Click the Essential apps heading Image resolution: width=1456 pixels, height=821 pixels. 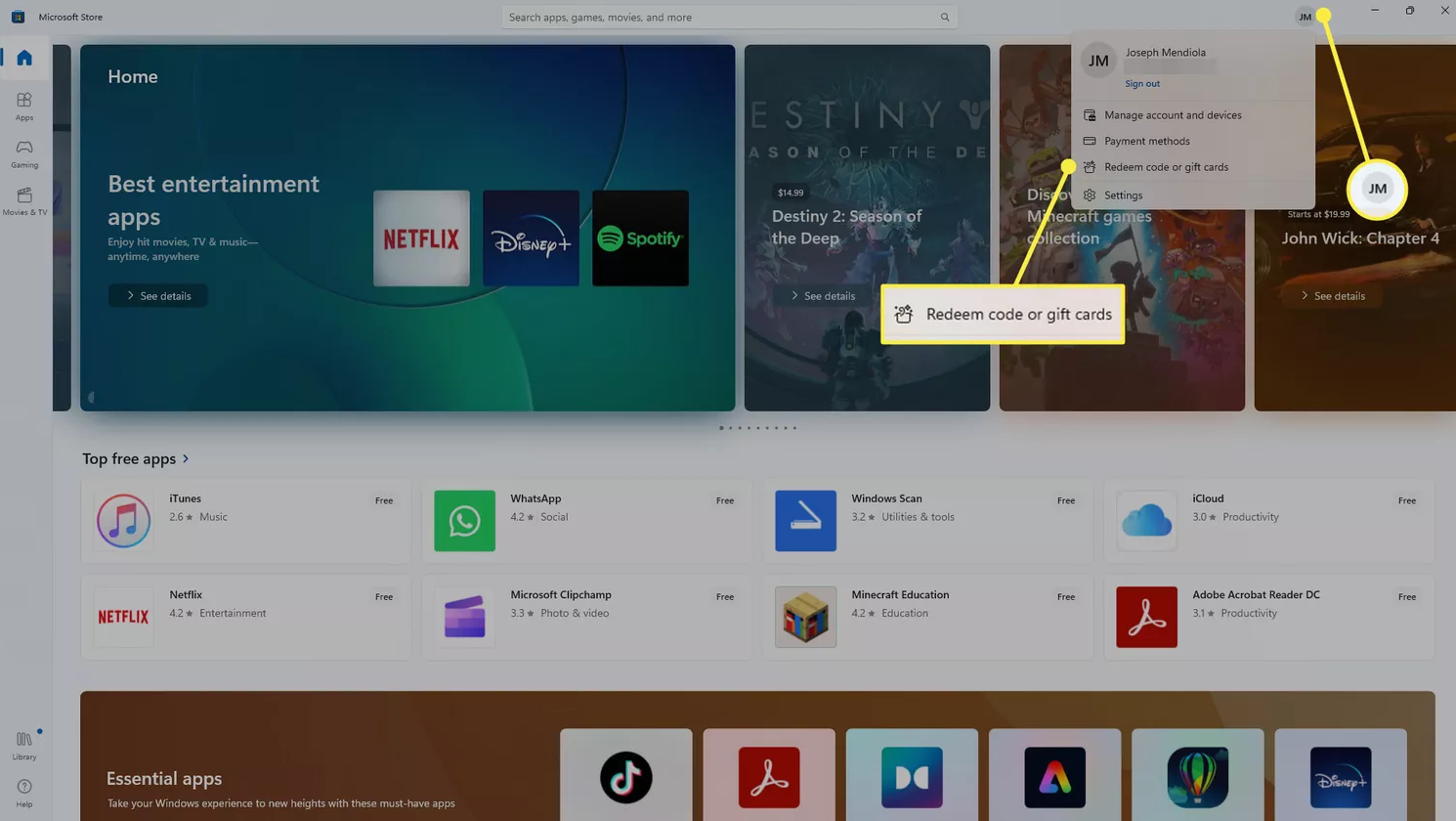click(x=164, y=779)
